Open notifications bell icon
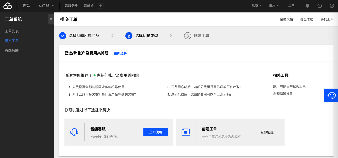The image size is (338, 158). (308, 5)
